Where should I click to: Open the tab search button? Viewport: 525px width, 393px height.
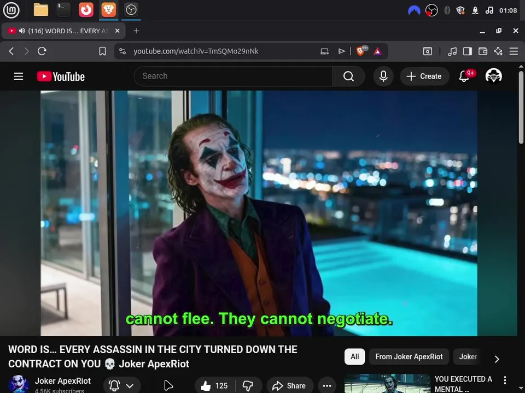tap(428, 51)
